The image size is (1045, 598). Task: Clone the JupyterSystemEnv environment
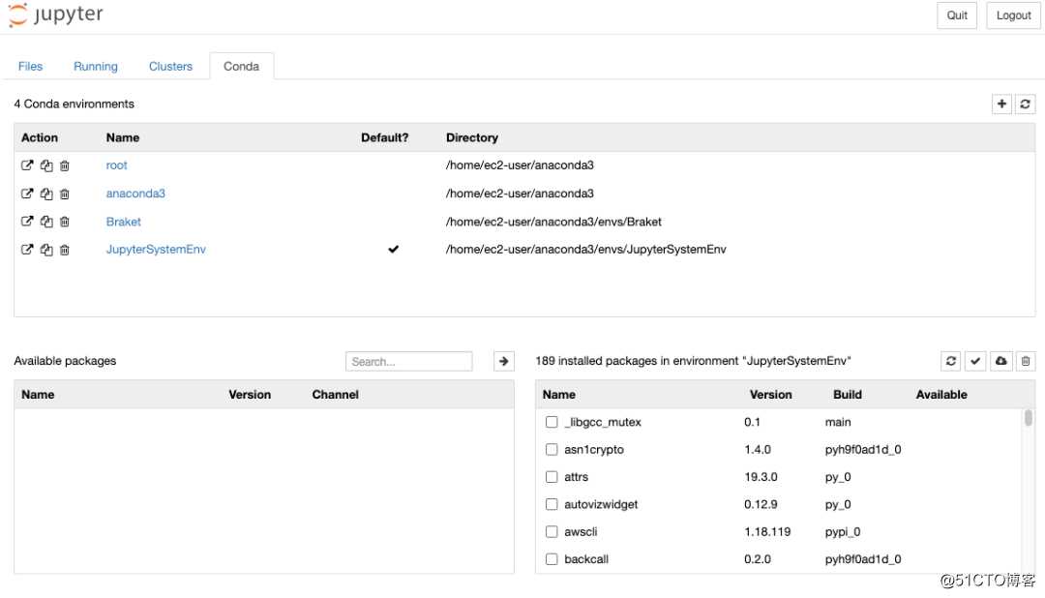coord(46,250)
